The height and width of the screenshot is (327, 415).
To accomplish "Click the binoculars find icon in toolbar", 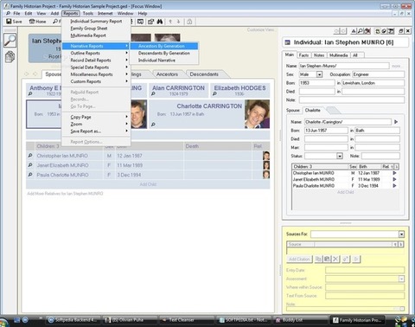I will coord(160,22).
